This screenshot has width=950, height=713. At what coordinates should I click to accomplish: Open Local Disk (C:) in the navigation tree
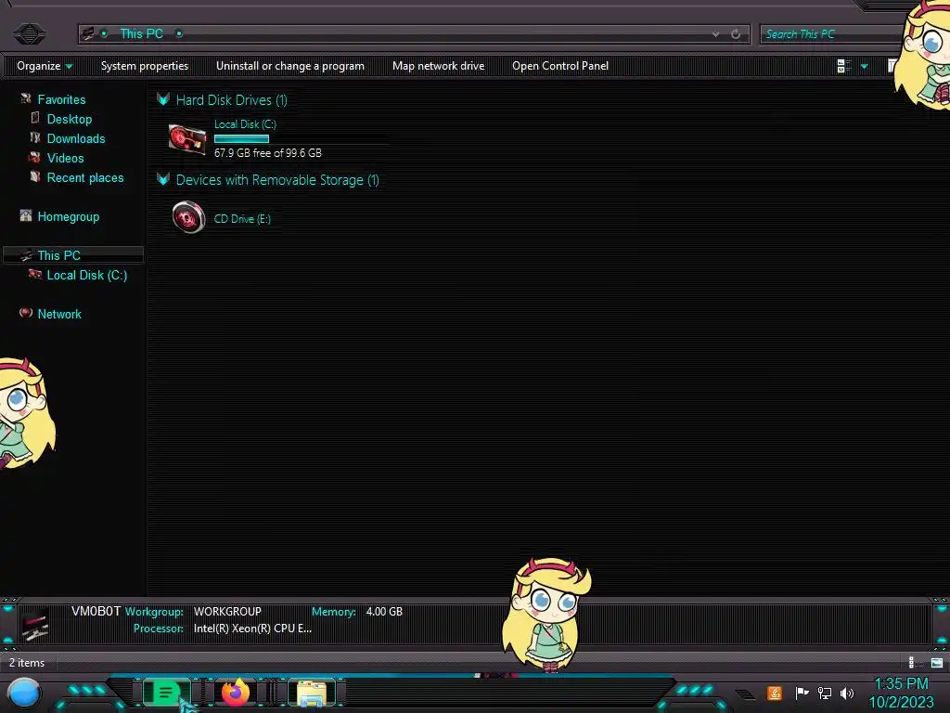[86, 275]
